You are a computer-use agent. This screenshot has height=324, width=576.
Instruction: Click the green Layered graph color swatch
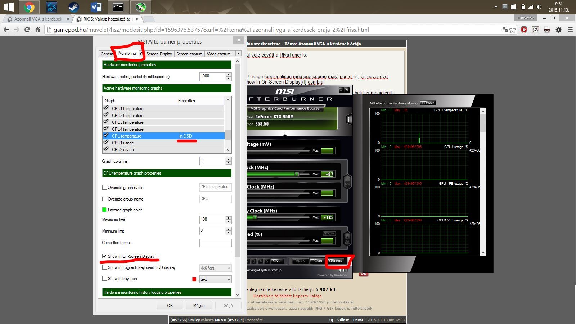point(104,210)
